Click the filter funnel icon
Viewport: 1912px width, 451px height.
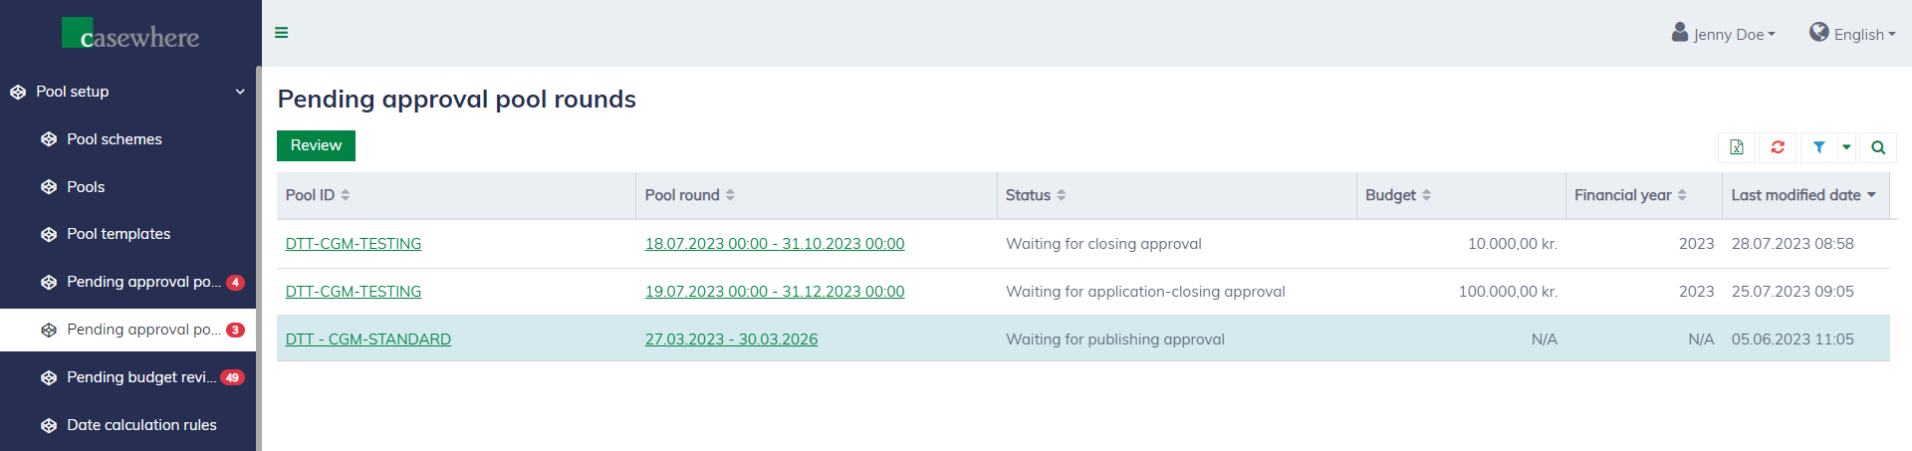tap(1818, 147)
